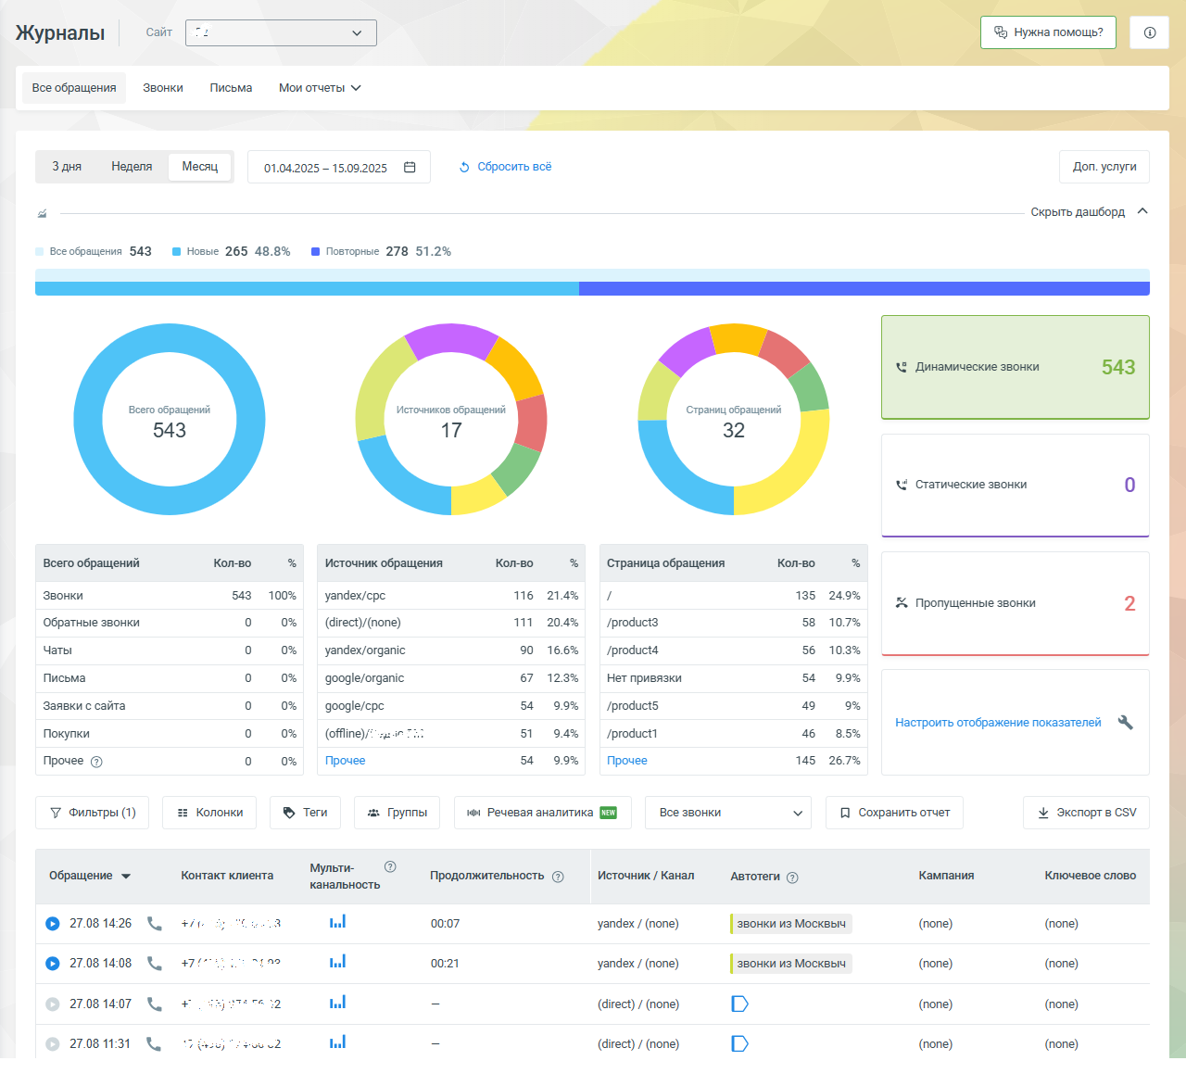Click the phone icon in the 27.08 14:08 row

pos(155,964)
